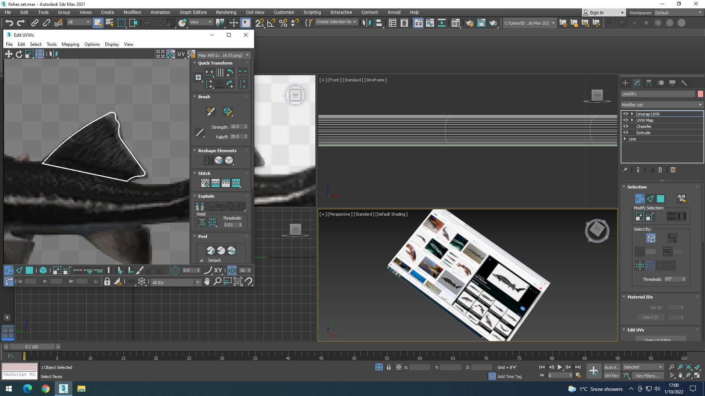The width and height of the screenshot is (705, 396).
Task: Click Polygon sub-object mode in Selection rollout
Action: point(661,199)
